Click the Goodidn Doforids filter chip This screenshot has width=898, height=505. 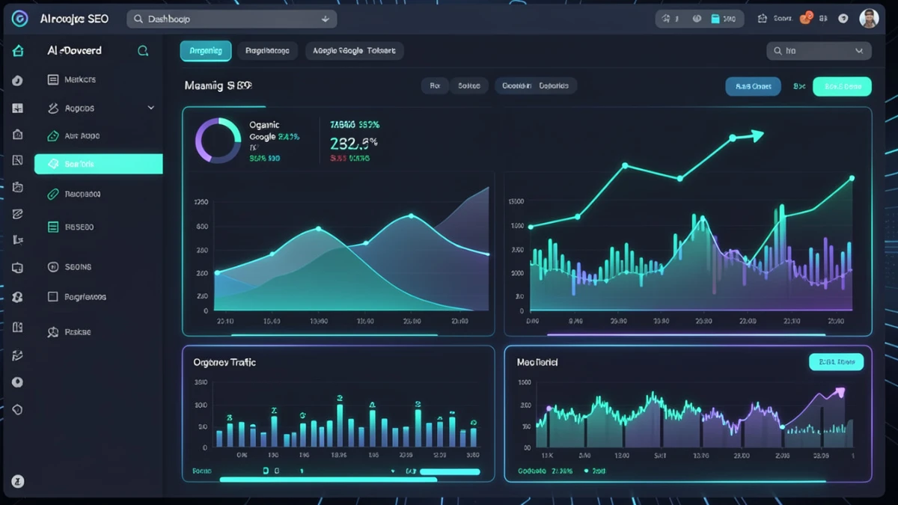(535, 86)
